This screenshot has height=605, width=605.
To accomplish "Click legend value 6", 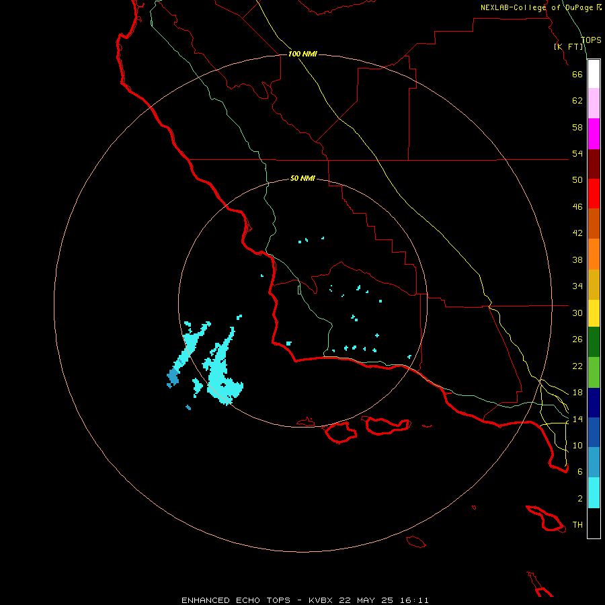I will point(579,472).
